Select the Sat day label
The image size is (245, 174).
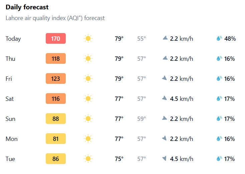[x=10, y=99]
